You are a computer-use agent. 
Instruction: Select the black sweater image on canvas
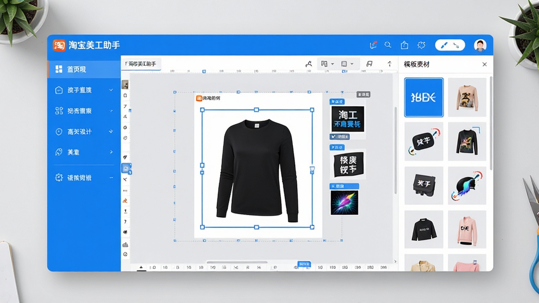coord(257,171)
